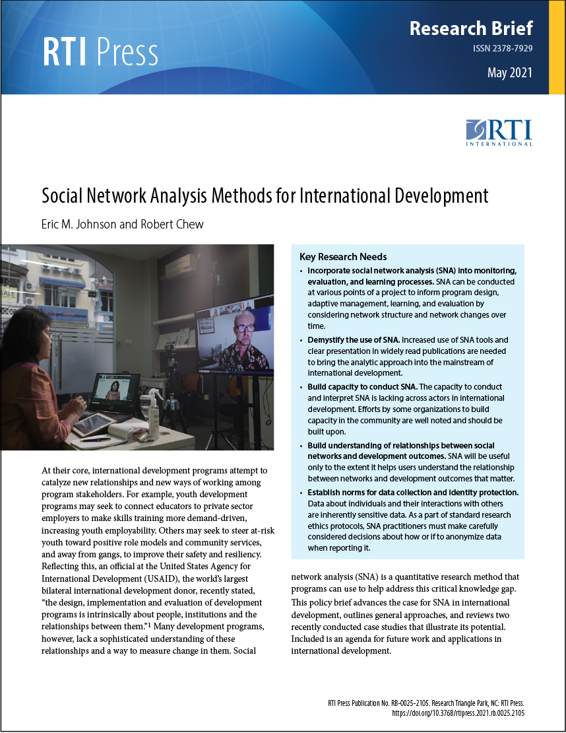
Task: Click the 'Build capacity to conduct SNA' bullet
Action: tap(349, 386)
